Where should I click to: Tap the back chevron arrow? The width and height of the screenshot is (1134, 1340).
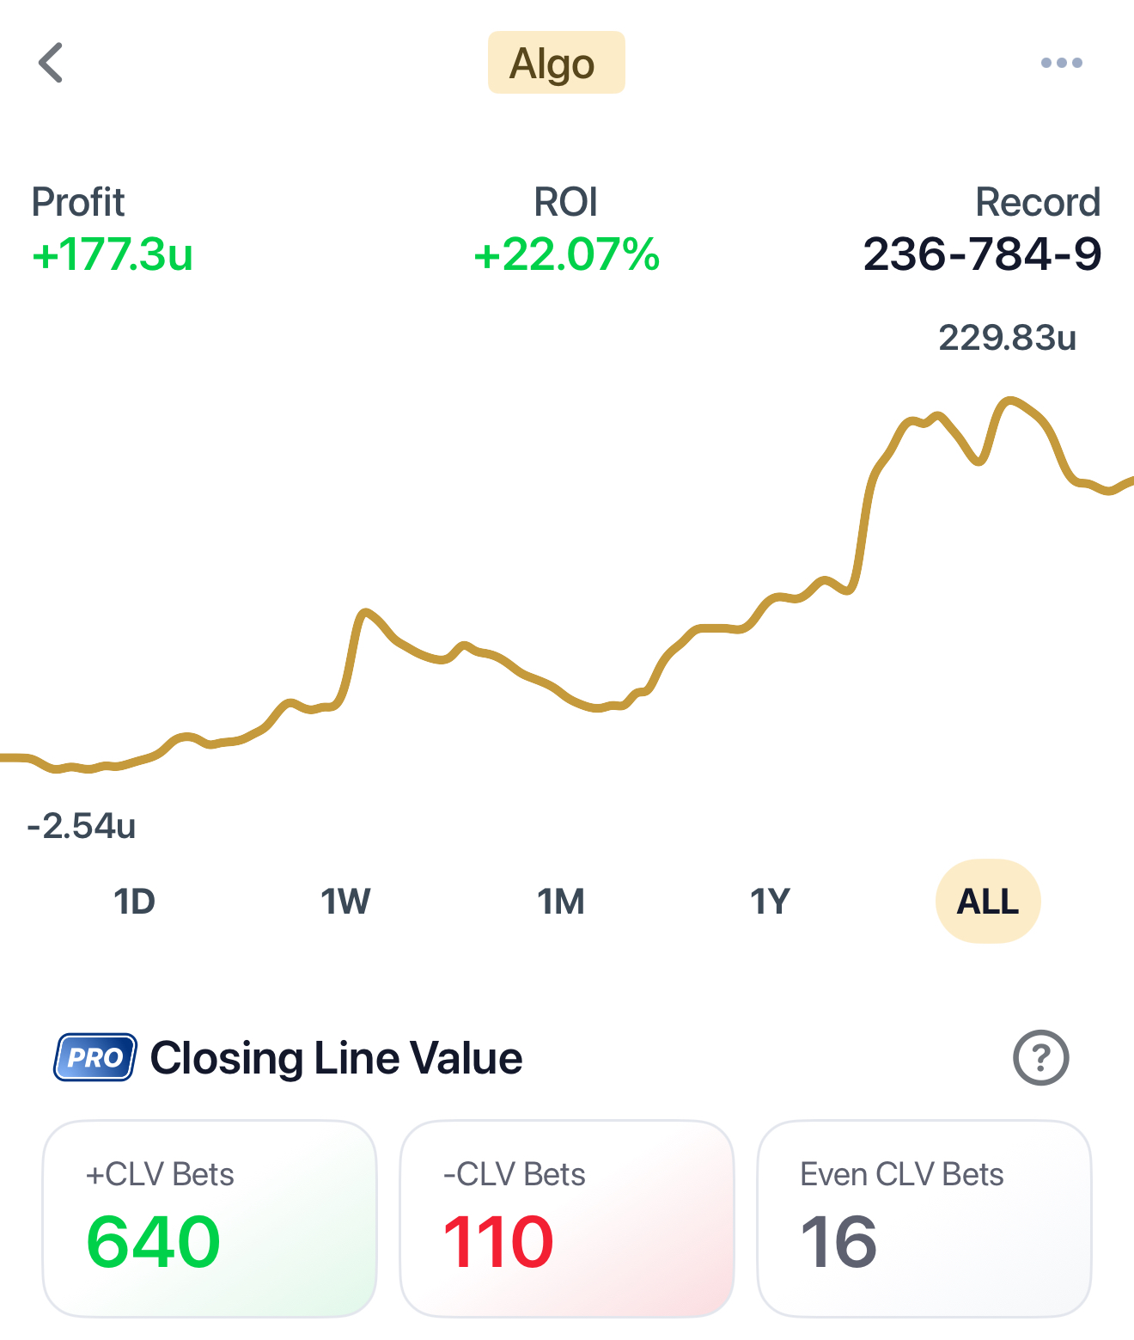pyautogui.click(x=52, y=63)
